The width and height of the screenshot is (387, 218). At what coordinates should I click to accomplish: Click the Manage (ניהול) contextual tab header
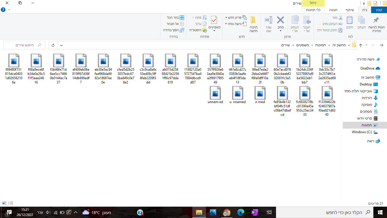point(313,3)
